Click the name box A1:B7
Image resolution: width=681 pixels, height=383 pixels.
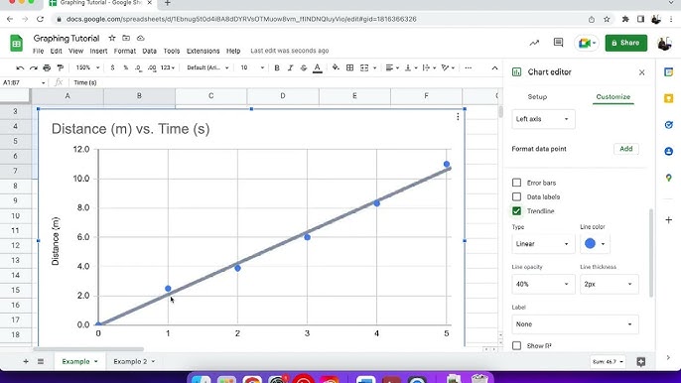(24, 82)
